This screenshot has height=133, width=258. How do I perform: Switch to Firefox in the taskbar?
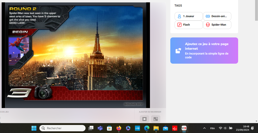pyautogui.click(x=119, y=128)
